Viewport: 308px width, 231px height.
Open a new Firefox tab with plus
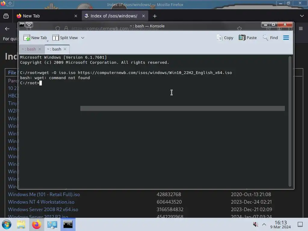[x=155, y=16]
